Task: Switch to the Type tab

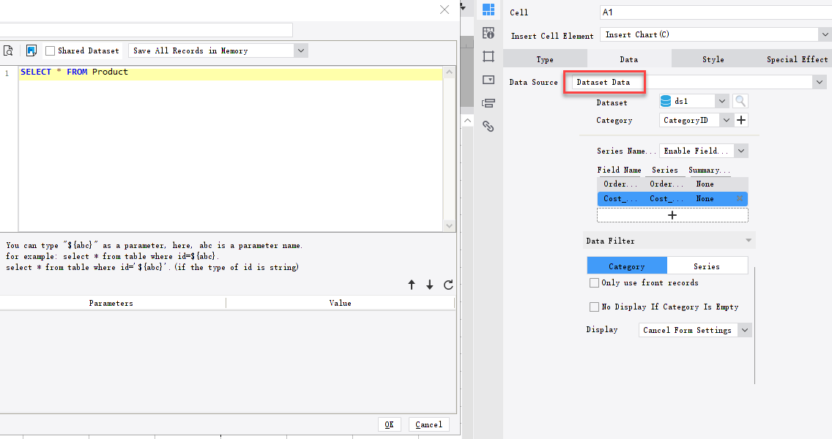Action: 545,59
